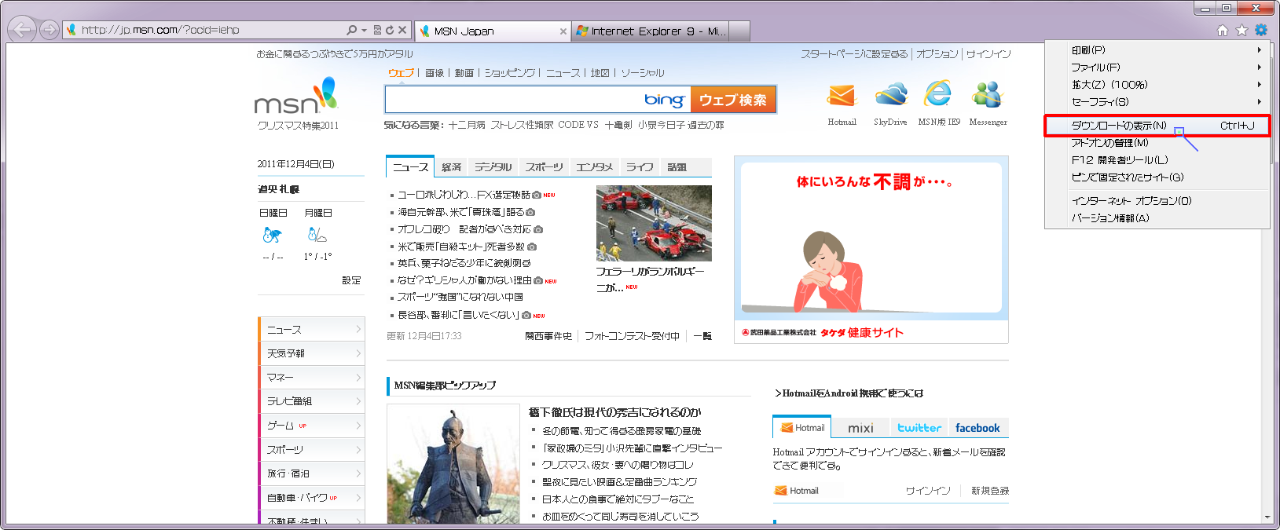Viewport: 1280px width, 530px height.
Task: Open the address bar dropdown arrow
Action: coord(364,30)
